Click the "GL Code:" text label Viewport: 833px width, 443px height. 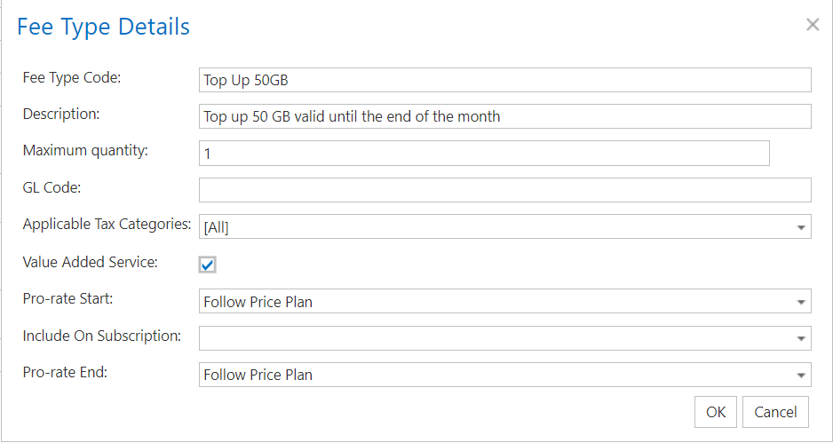point(52,186)
